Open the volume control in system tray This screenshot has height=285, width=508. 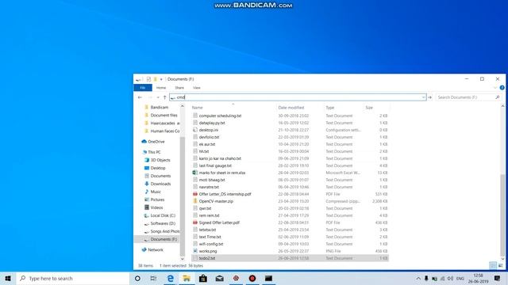[x=450, y=279]
